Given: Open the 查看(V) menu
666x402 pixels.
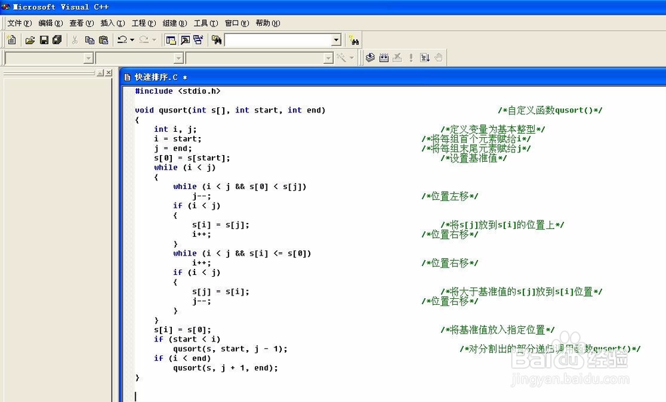Looking at the screenshot, I should (81, 23).
